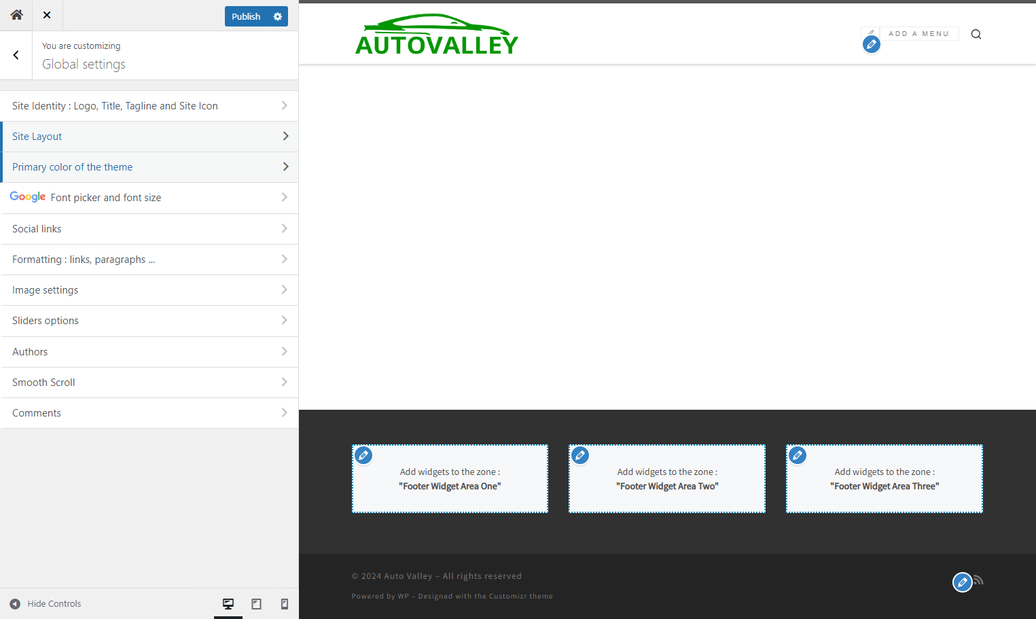
Task: Click the Hide Controls label
Action: click(54, 604)
